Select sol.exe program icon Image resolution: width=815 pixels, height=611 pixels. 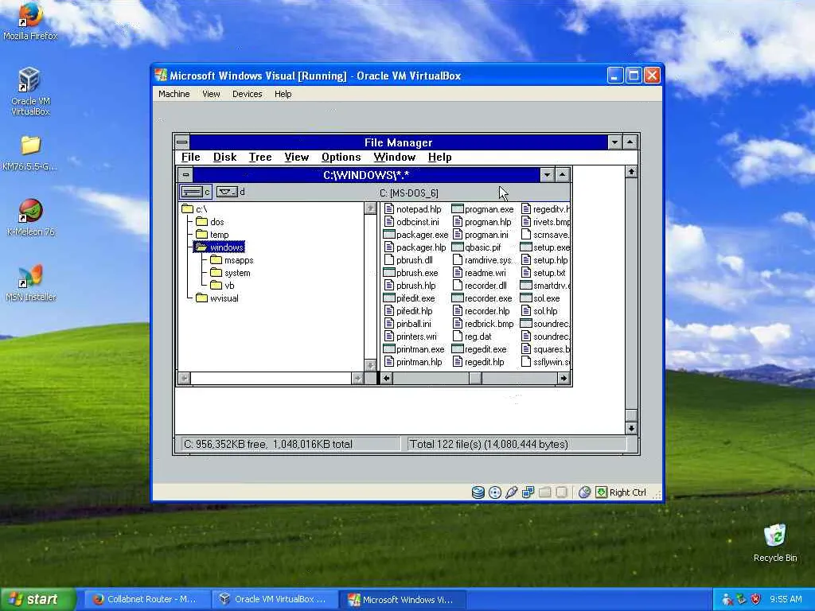(x=526, y=298)
